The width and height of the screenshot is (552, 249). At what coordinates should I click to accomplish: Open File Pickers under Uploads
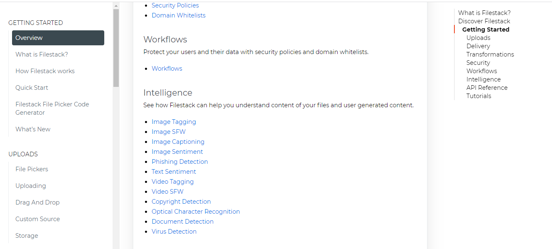coord(32,169)
